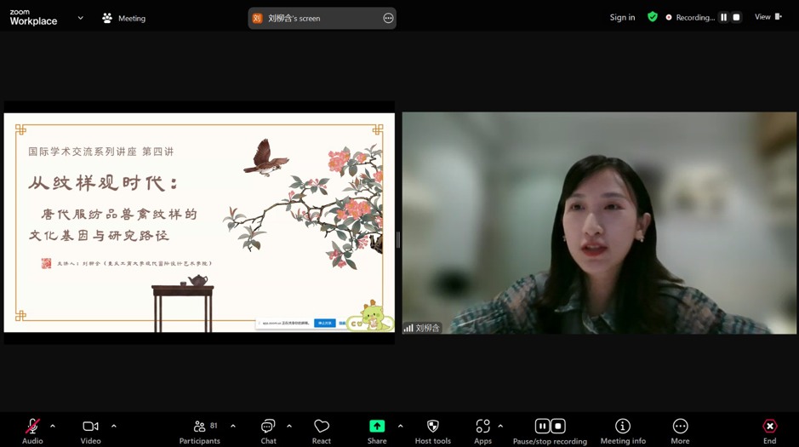Expand the Share options caret

click(x=401, y=426)
